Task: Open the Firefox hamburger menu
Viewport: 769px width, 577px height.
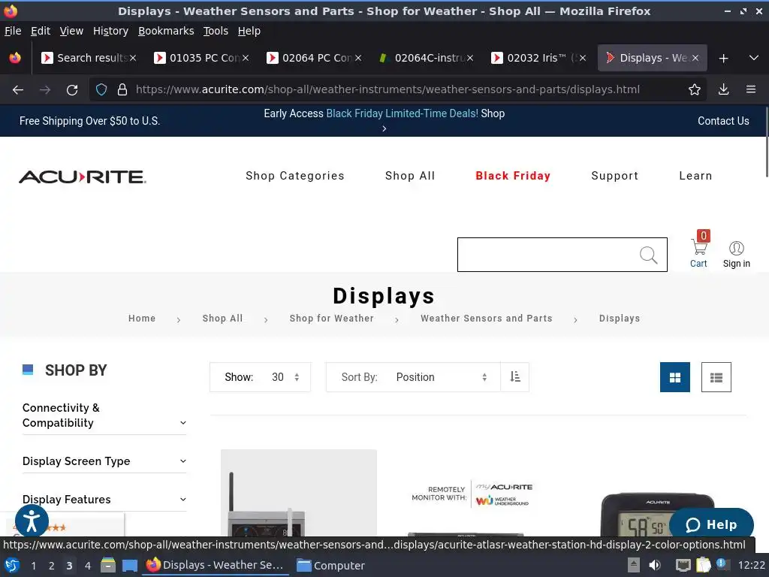Action: [x=751, y=90]
